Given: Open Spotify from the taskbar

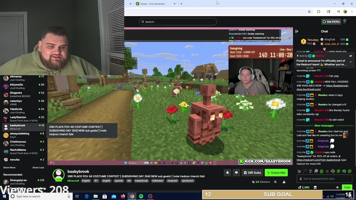Looking at the screenshot, I should coord(141,196).
